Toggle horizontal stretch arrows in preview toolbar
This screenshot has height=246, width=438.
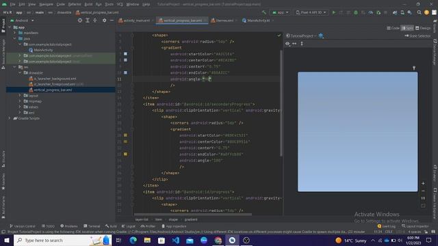294,44
